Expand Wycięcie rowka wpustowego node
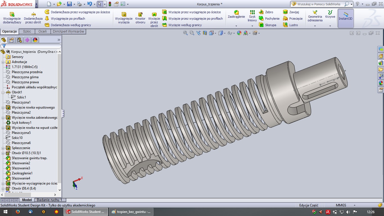384x216 pixels. pyautogui.click(x=3, y=107)
